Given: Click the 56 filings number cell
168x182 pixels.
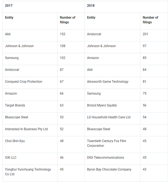Looking at the screenshot, I should [x=145, y=105].
